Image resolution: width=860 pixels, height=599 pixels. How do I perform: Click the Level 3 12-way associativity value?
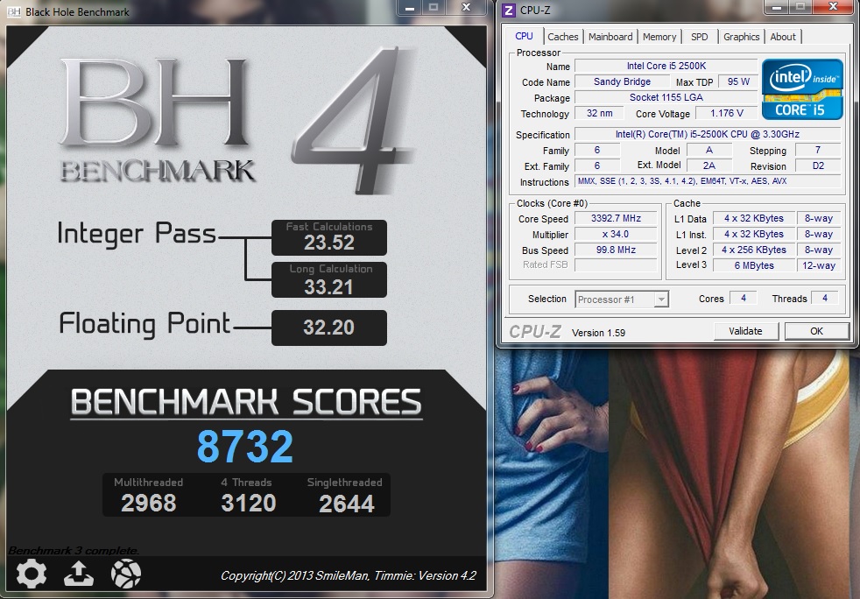819,265
